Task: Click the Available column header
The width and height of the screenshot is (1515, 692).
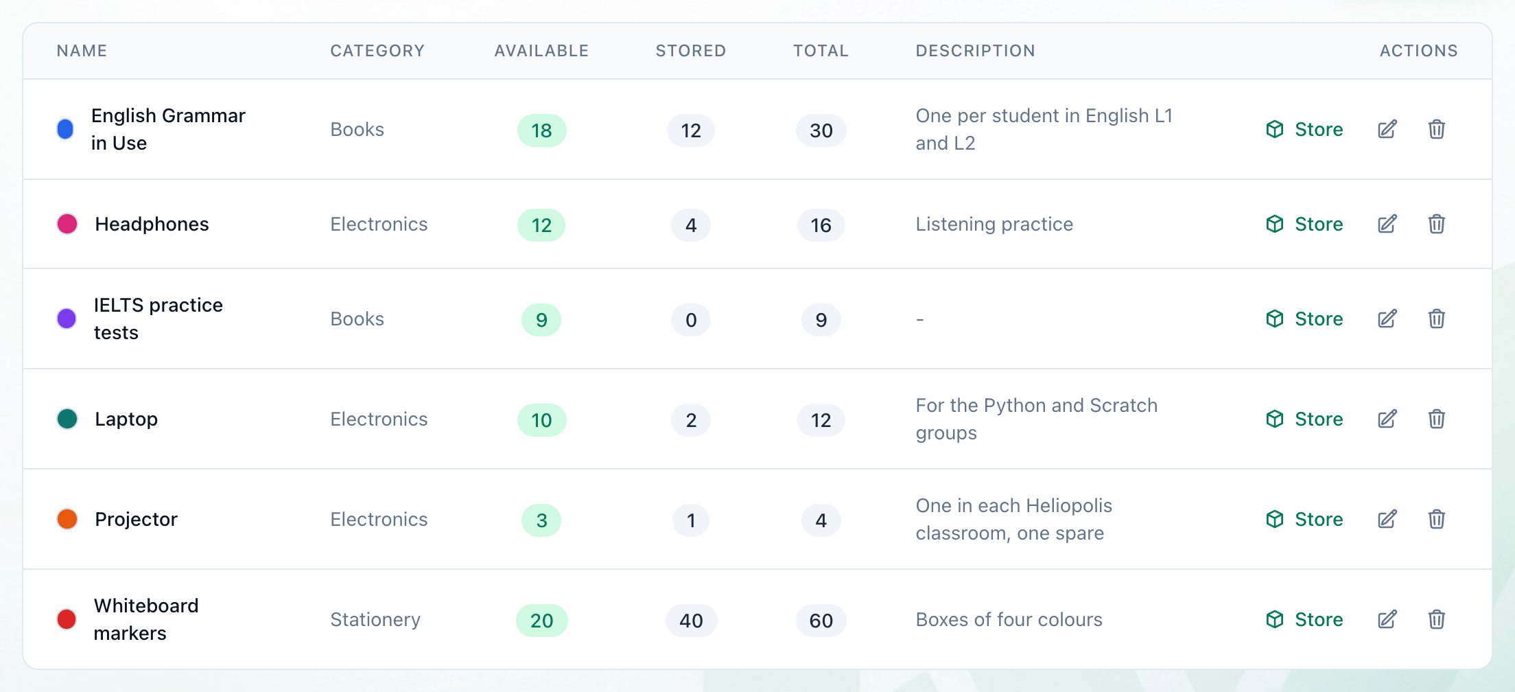Action: click(541, 51)
